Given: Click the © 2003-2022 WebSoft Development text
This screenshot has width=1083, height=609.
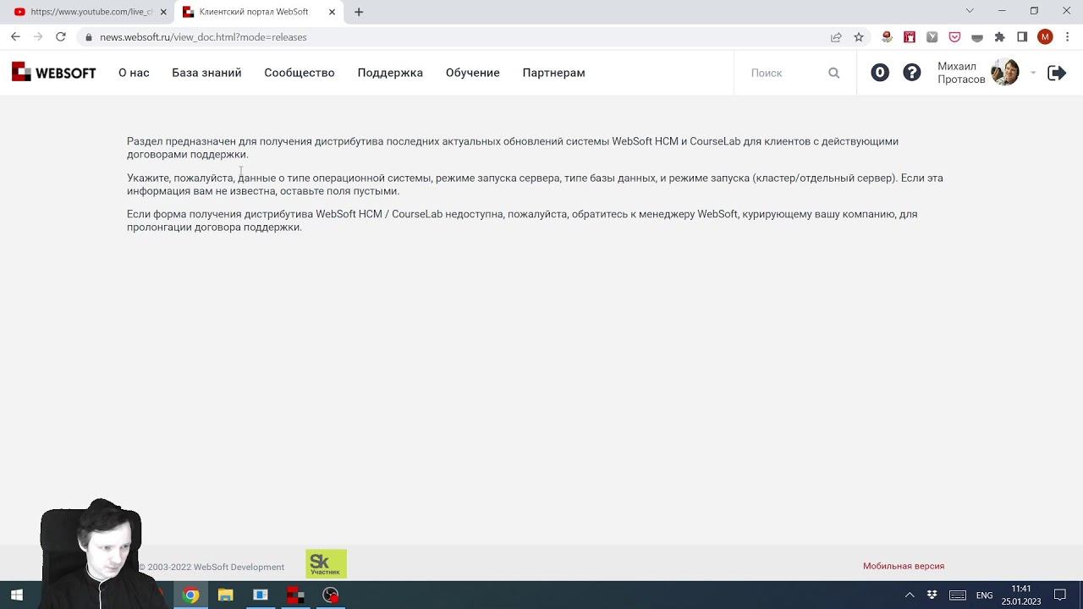Looking at the screenshot, I should 212,567.
